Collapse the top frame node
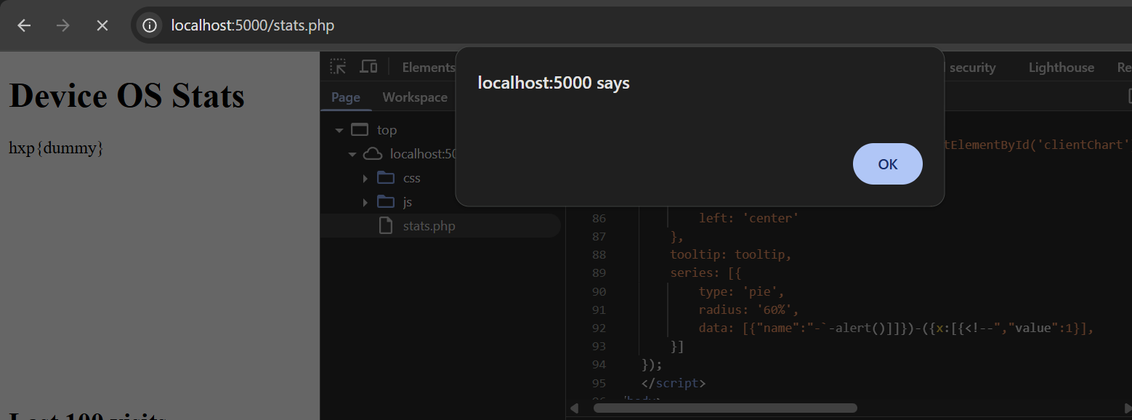Image resolution: width=1132 pixels, height=420 pixels. pyautogui.click(x=339, y=129)
